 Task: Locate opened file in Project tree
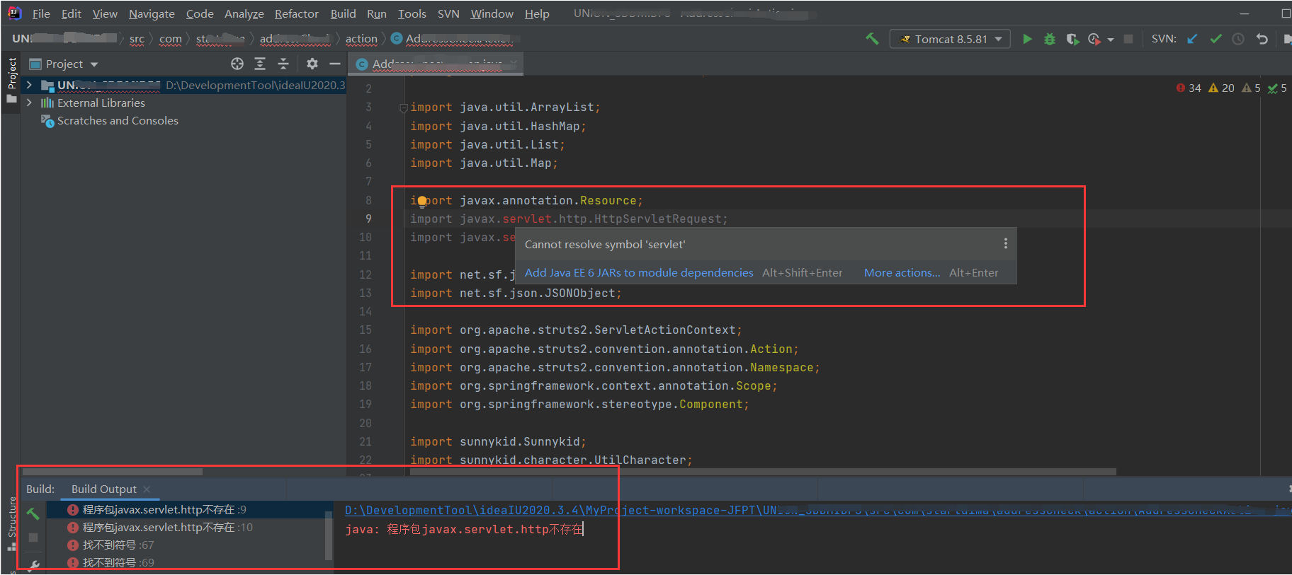pyautogui.click(x=237, y=64)
